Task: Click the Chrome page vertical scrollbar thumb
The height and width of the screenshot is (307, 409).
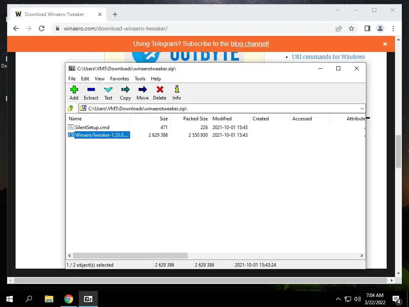Action: [x=398, y=152]
